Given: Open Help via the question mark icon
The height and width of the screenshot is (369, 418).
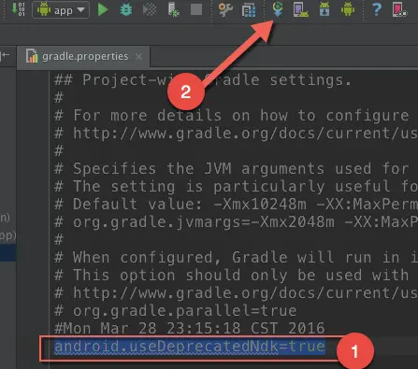Looking at the screenshot, I should [377, 9].
